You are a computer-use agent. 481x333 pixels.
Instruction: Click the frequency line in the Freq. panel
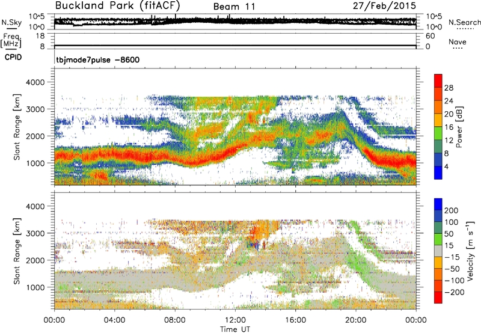(235, 46)
